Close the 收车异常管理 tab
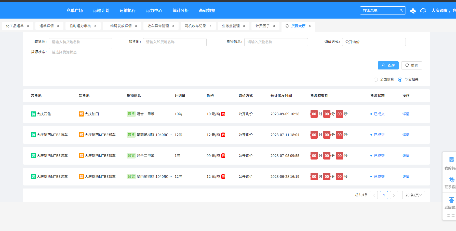 click(x=173, y=26)
